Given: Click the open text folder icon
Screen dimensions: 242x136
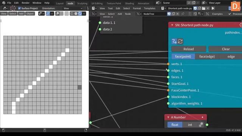Looking at the screenshot, I should pyautogui.click(x=204, y=8).
